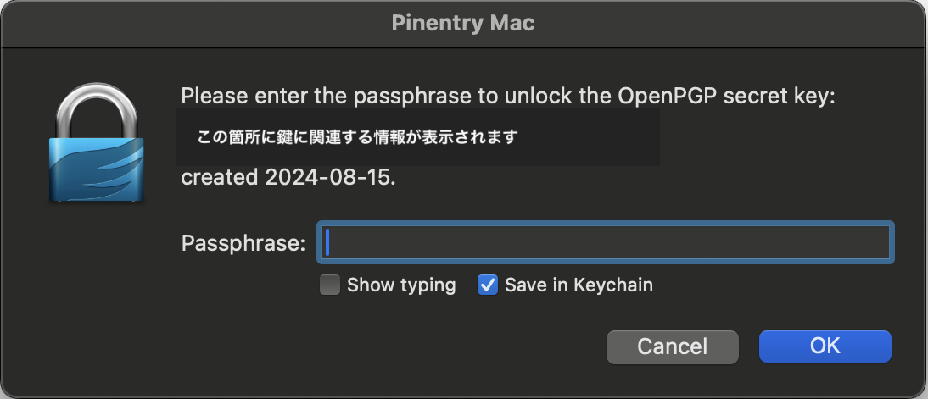The image size is (928, 399).
Task: Click the date 2024-08-15
Action: 329,178
